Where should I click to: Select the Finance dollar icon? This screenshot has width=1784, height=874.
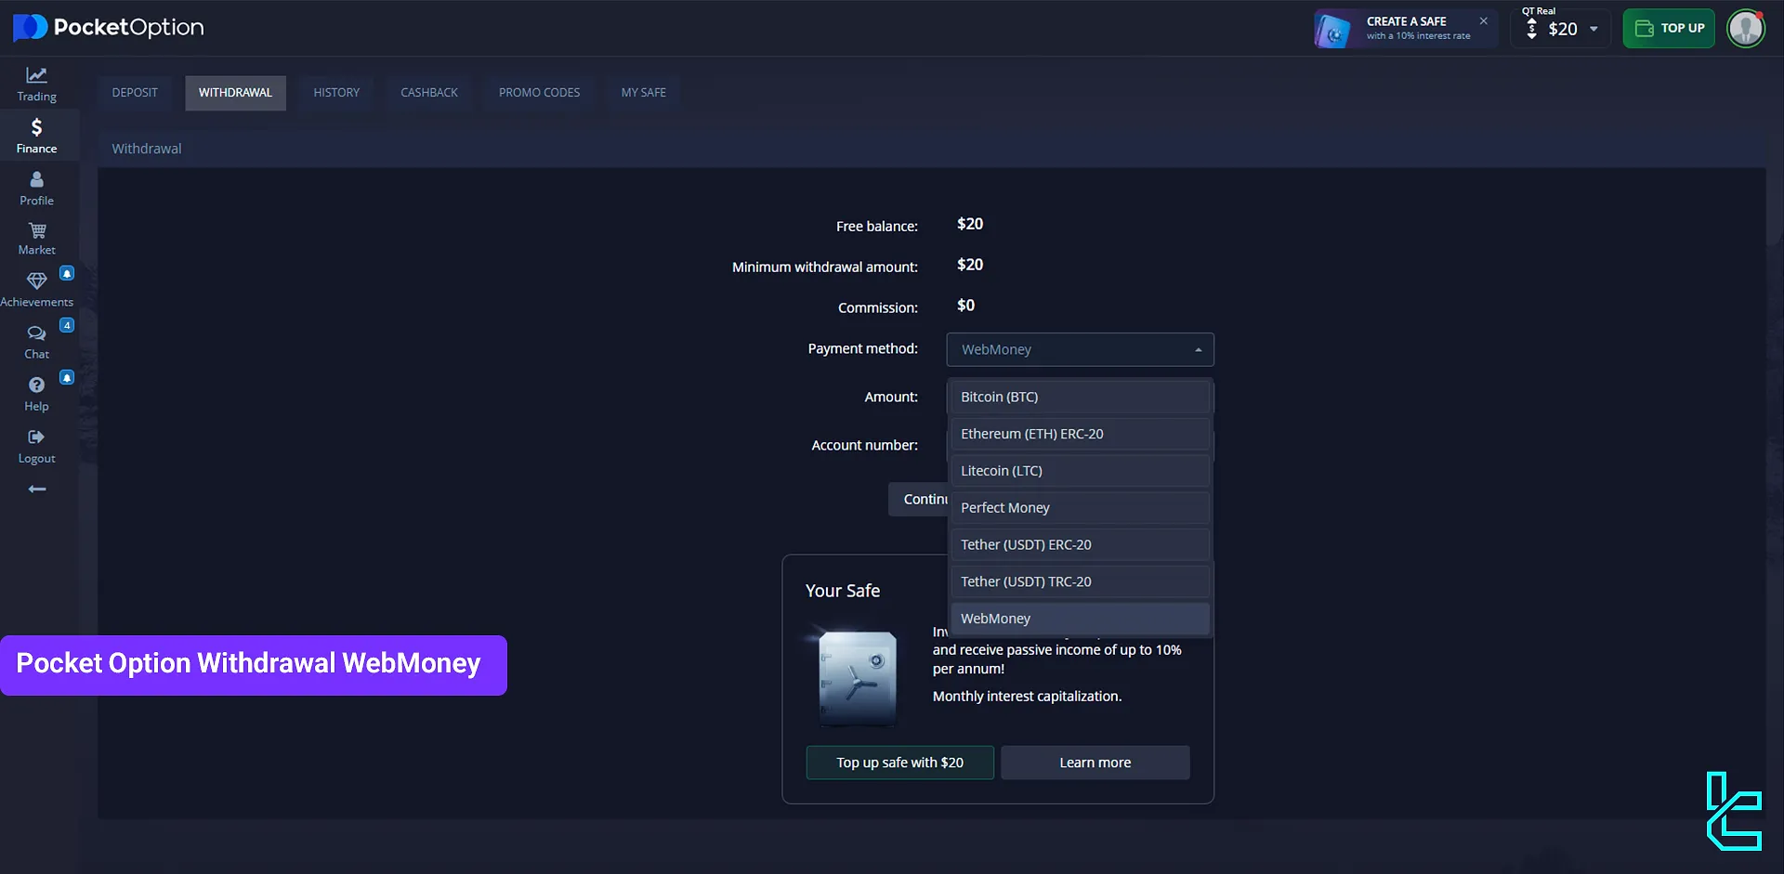tap(36, 127)
